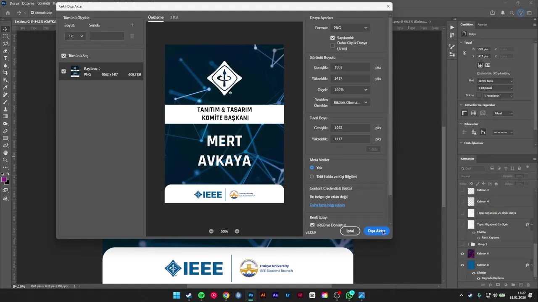Screen dimensions: 538x302
Task: Click the image Genişlik field with 1063
Action: coord(351,68)
